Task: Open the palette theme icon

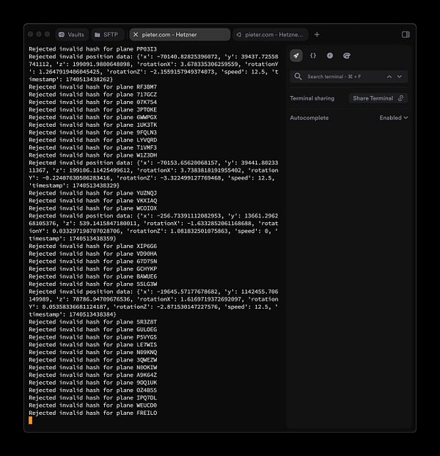Action: (347, 56)
